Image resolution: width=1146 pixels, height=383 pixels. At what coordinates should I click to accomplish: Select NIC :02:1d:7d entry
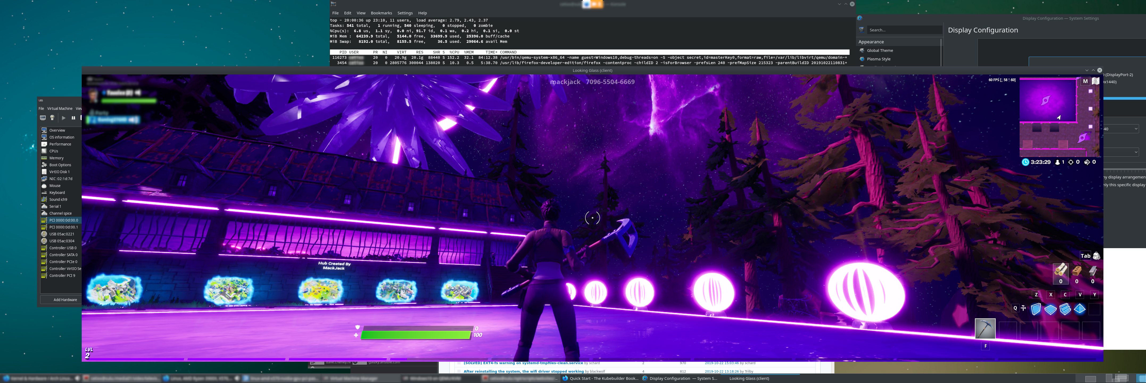coord(61,179)
